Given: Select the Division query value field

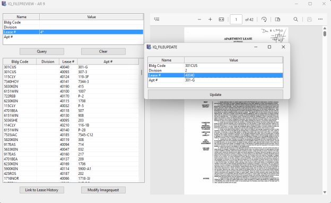Looking at the screenshot, I should [x=91, y=27].
